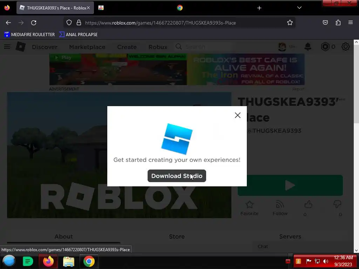Click the Roblox logo in the header
The image size is (359, 269).
pos(21,47)
